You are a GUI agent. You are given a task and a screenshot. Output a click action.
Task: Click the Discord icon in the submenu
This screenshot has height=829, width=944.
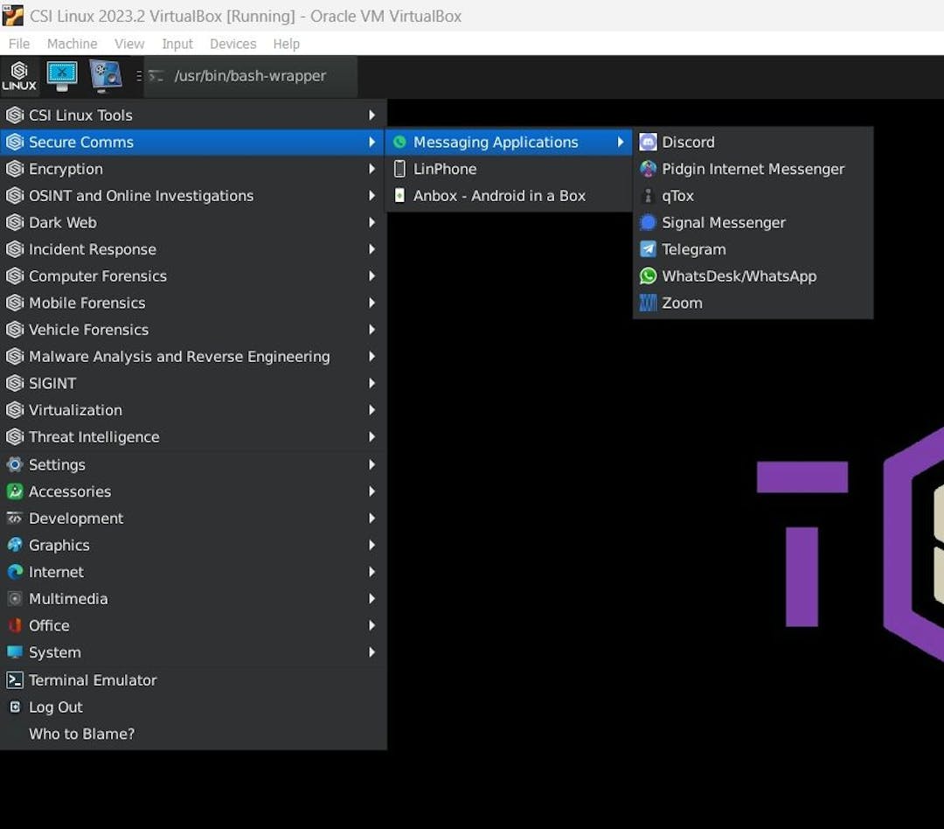648,143
